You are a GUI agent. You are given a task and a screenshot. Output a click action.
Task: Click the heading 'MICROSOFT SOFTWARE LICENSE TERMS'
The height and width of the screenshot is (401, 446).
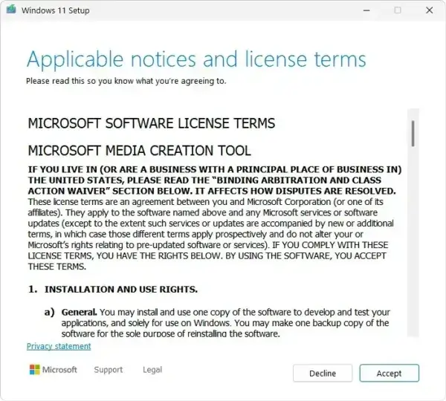click(x=152, y=123)
